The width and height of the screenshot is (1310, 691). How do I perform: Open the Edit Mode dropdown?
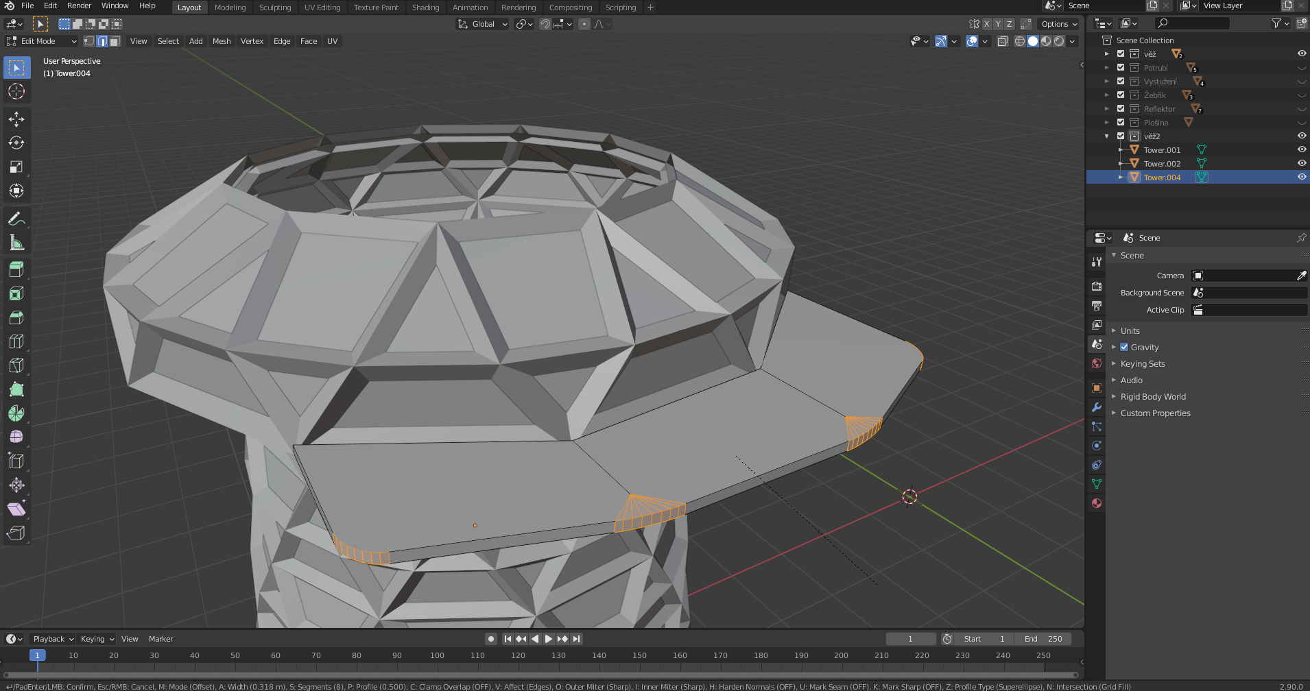coord(42,41)
